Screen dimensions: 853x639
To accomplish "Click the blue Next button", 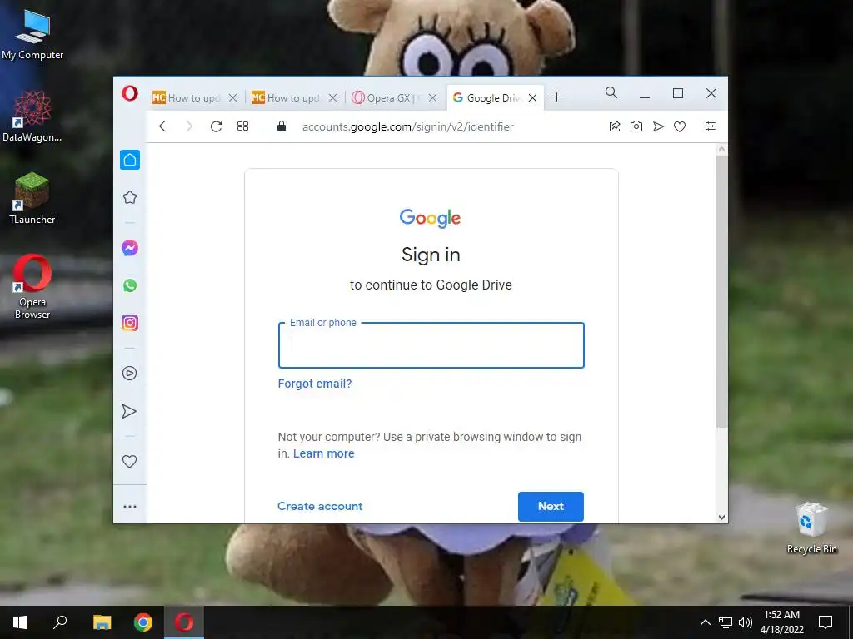I will [551, 507].
